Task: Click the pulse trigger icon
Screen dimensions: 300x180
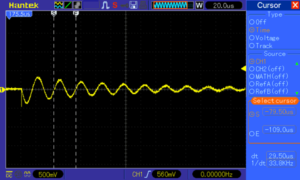Action: click(105, 5)
